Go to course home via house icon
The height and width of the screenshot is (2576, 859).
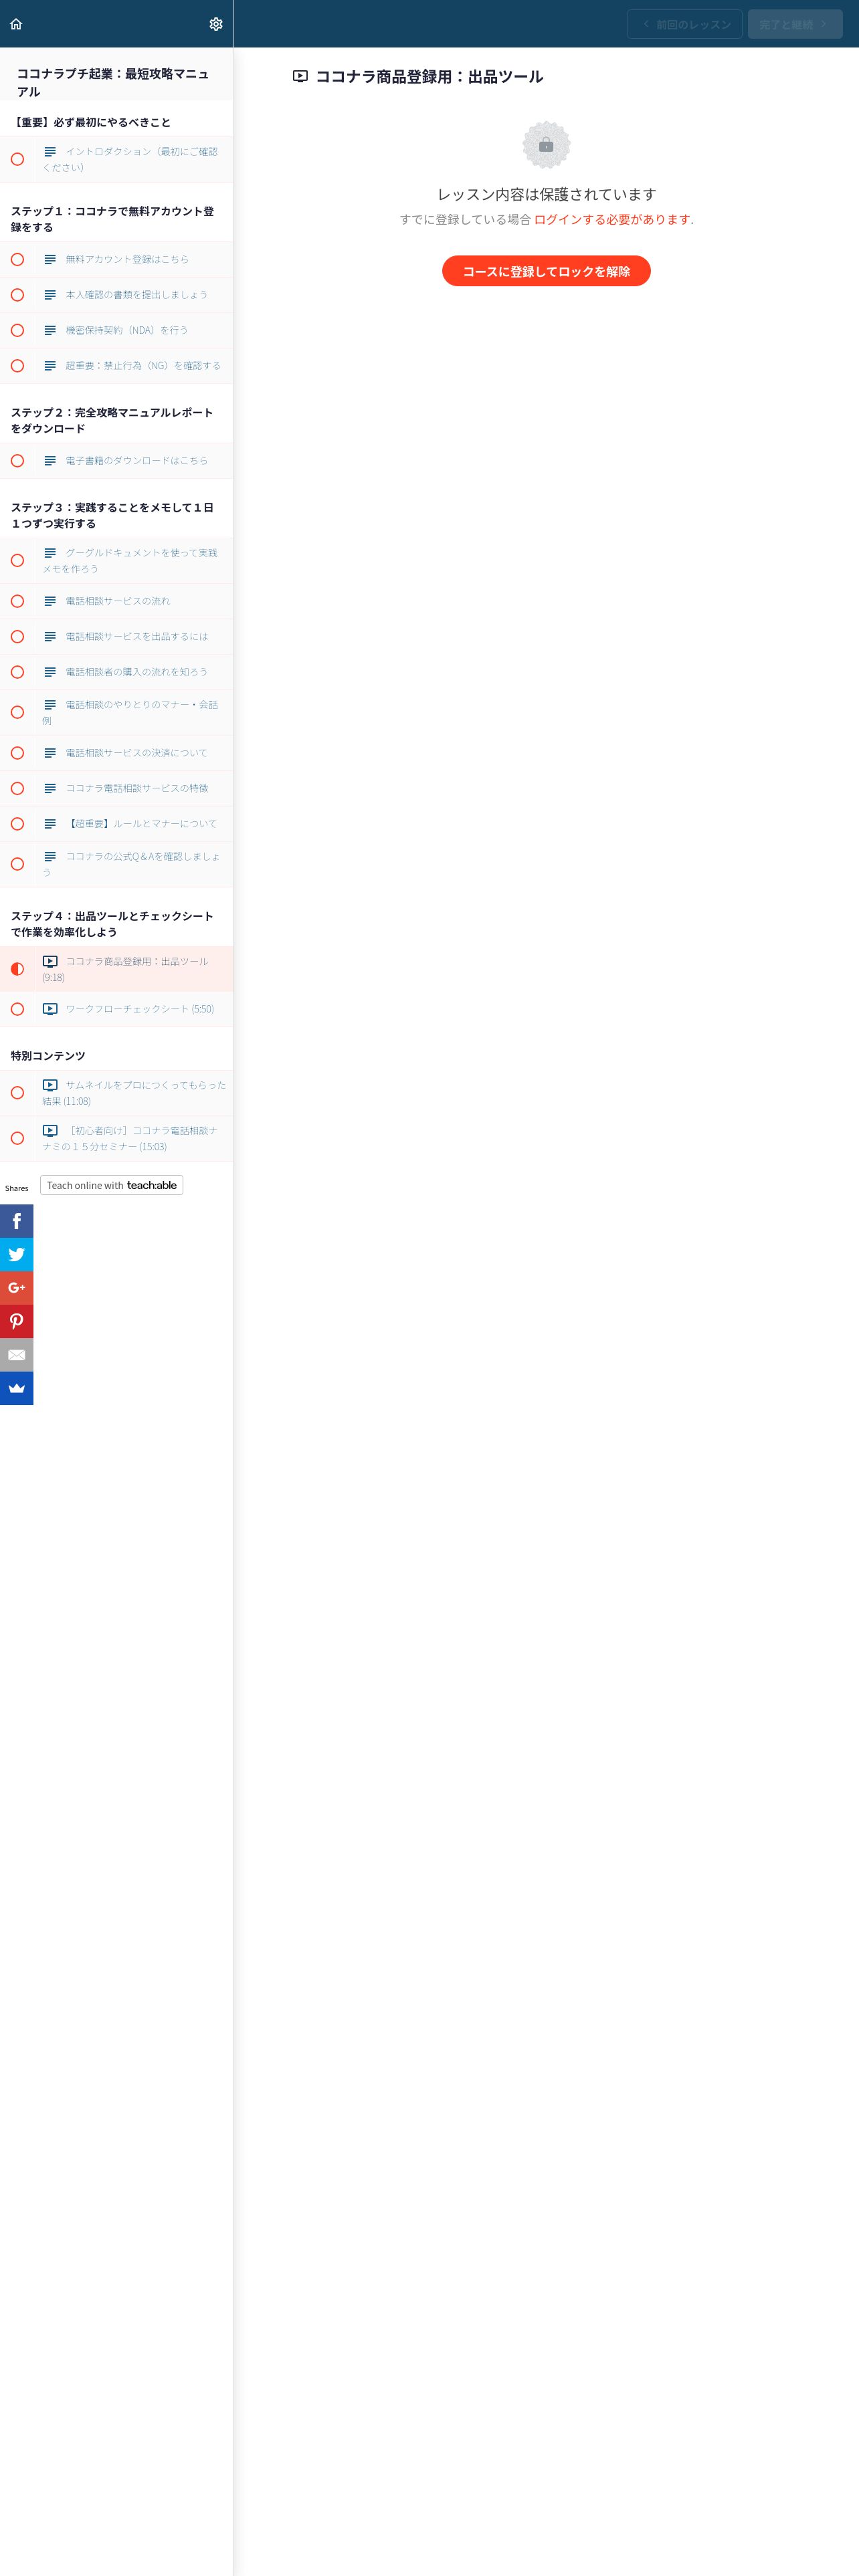[x=16, y=24]
